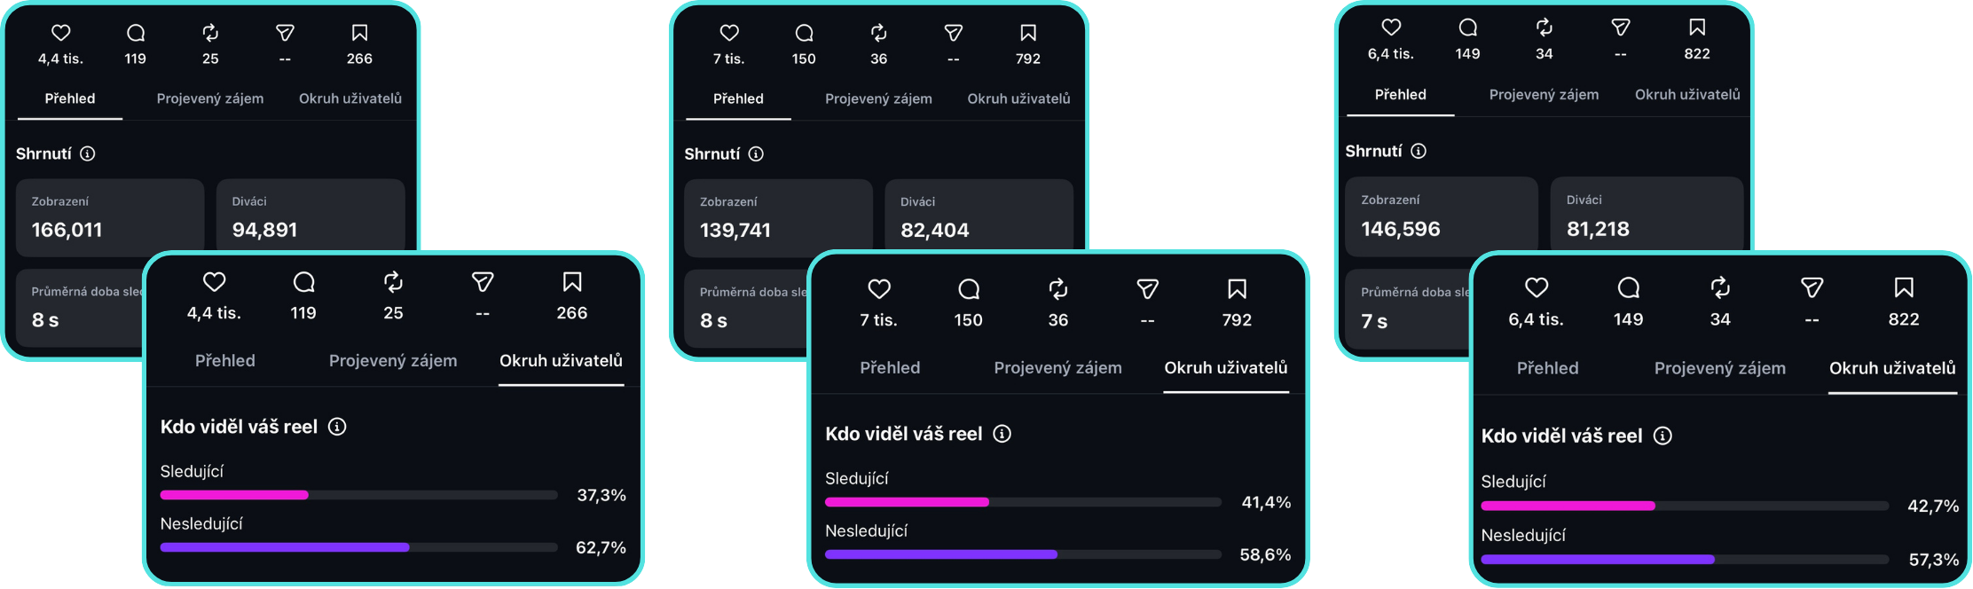Screen dimensions: 1973x589
Task: Click the heart icon above 4,4 tis. in the top-left card
Action: coord(60,33)
